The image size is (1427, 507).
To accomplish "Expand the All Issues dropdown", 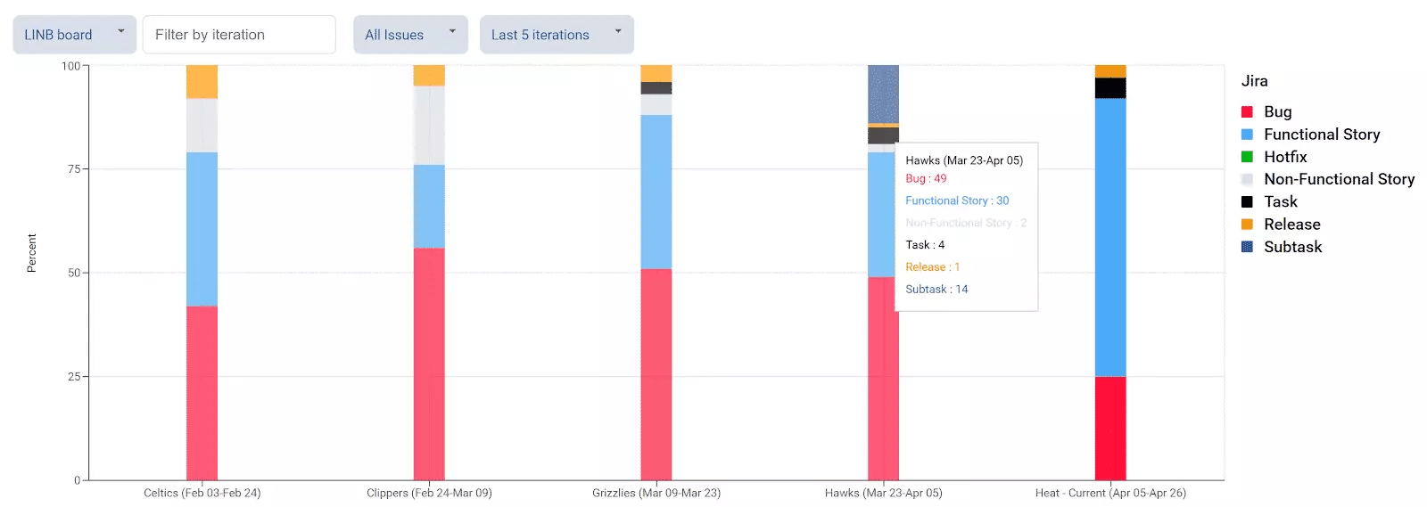I will (x=410, y=35).
